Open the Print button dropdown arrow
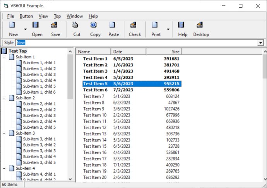The image size is (267, 188). click(168, 29)
